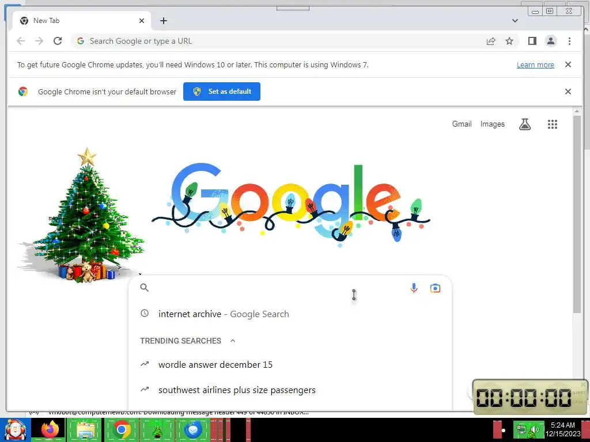Bookmark this tab with the star icon
Viewport: 590px width, 442px height.
pyautogui.click(x=509, y=41)
